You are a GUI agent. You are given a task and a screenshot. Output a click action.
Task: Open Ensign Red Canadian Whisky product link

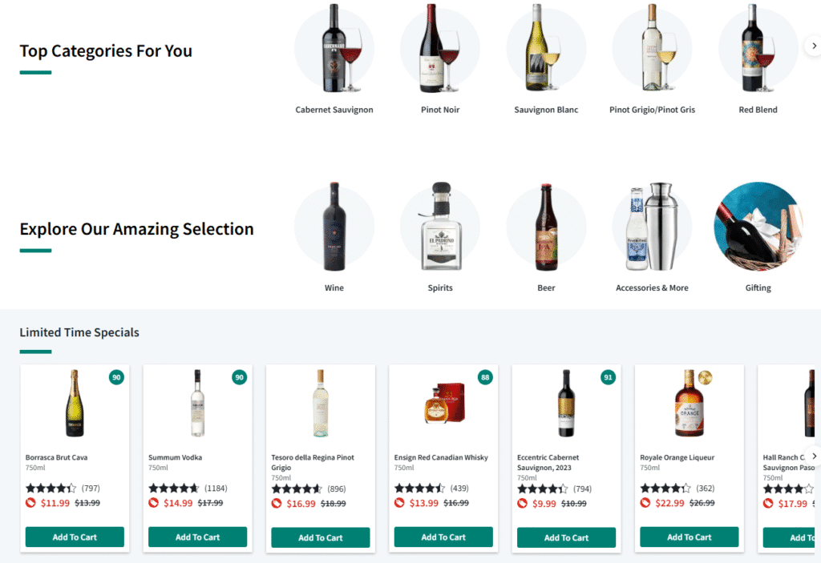pyautogui.click(x=441, y=458)
